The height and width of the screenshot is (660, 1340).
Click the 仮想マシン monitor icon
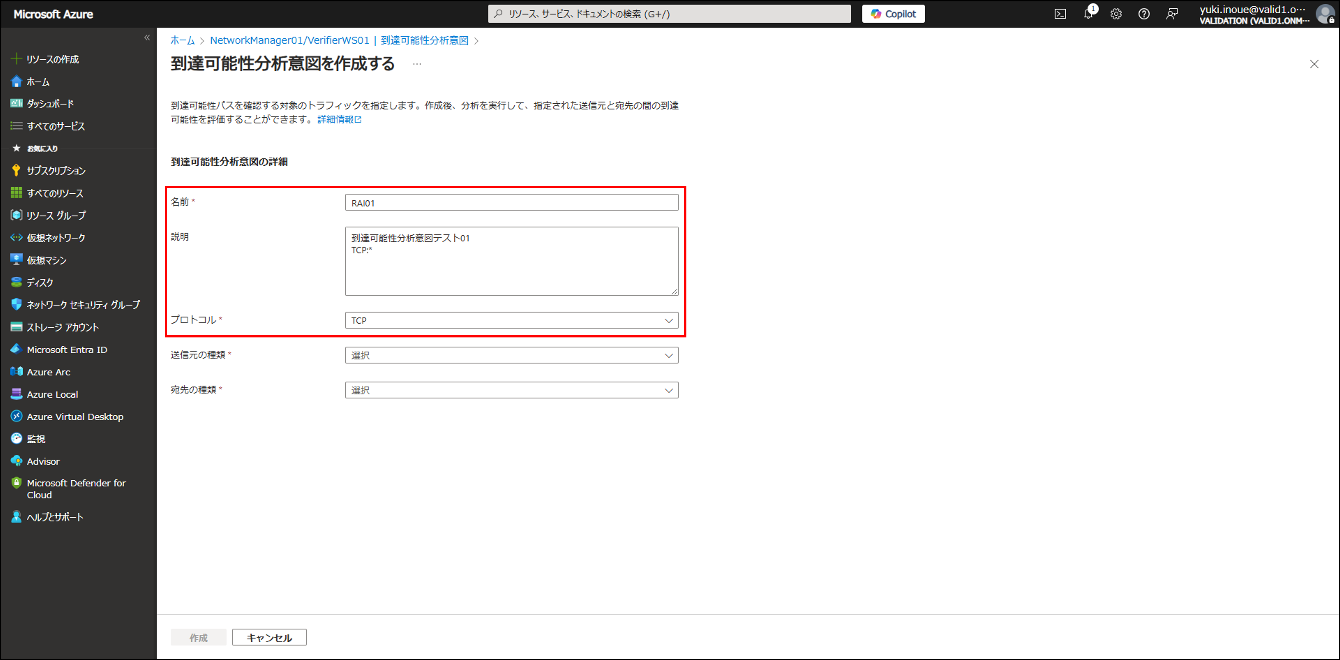pos(17,260)
